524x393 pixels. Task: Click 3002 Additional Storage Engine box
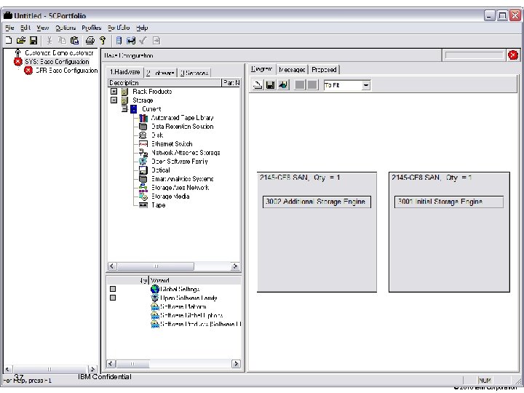317,202
